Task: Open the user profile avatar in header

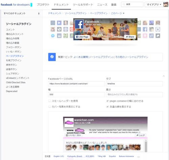Action: (166, 4)
